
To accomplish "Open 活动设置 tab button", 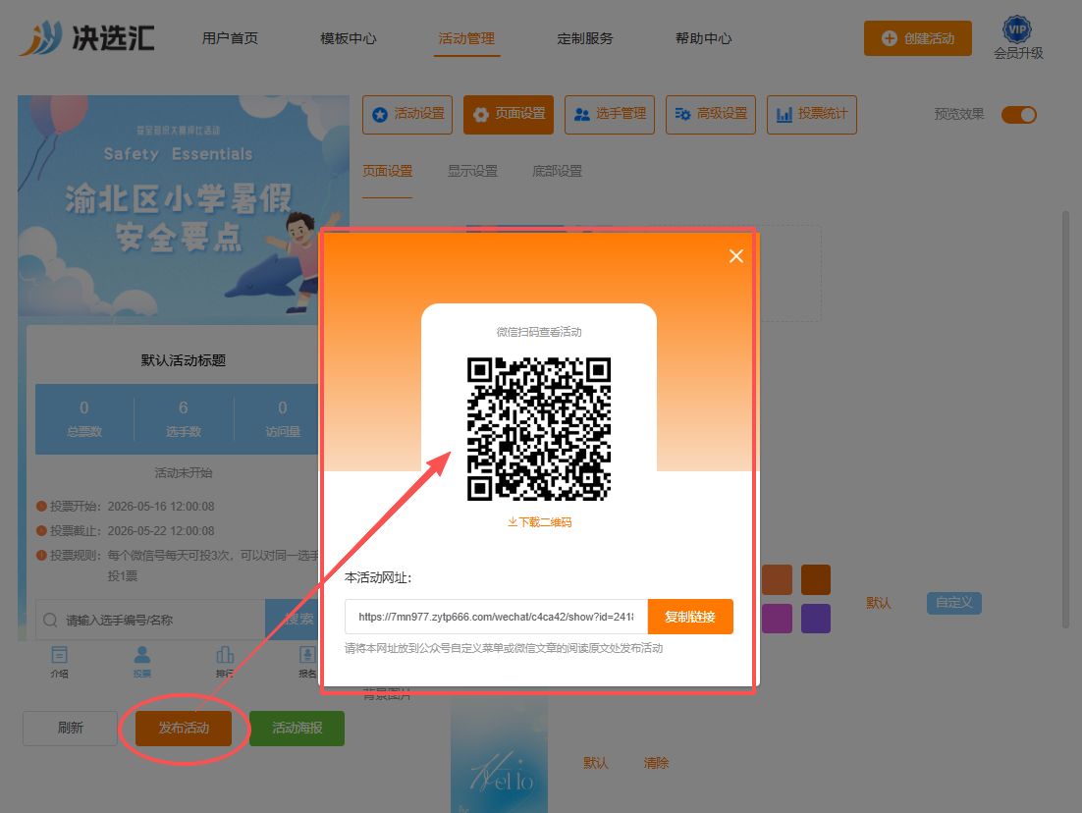I will 407,115.
